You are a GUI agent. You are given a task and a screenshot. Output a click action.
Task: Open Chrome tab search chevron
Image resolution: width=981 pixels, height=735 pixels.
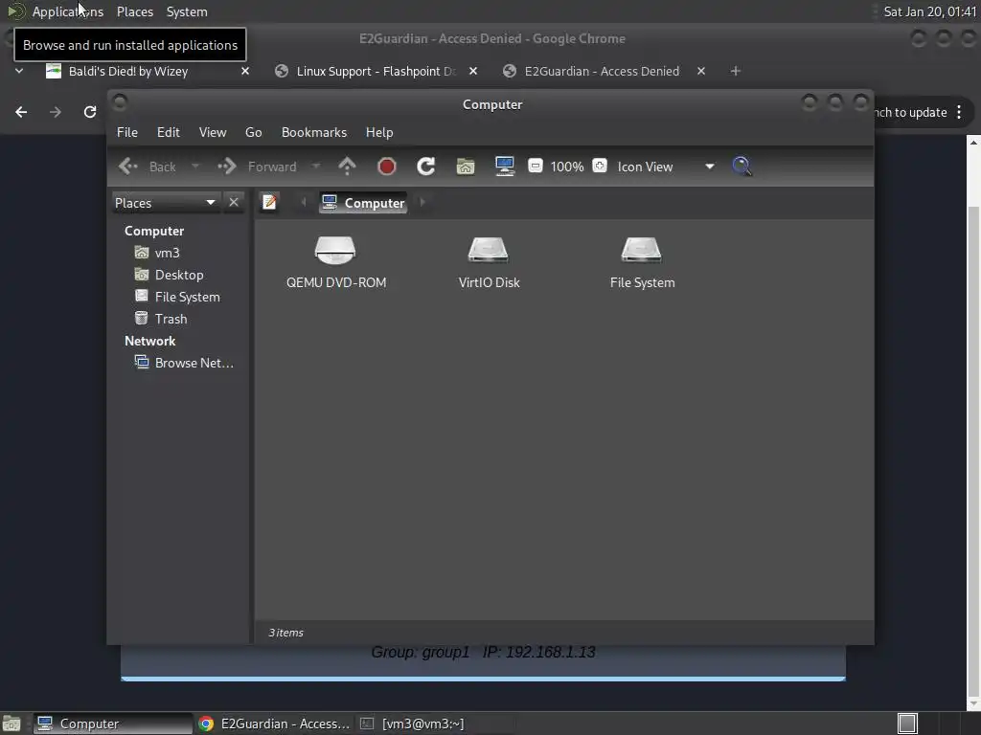pyautogui.click(x=19, y=71)
